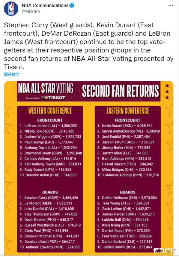Click the Stephen Curry vote entry

coord(49,198)
